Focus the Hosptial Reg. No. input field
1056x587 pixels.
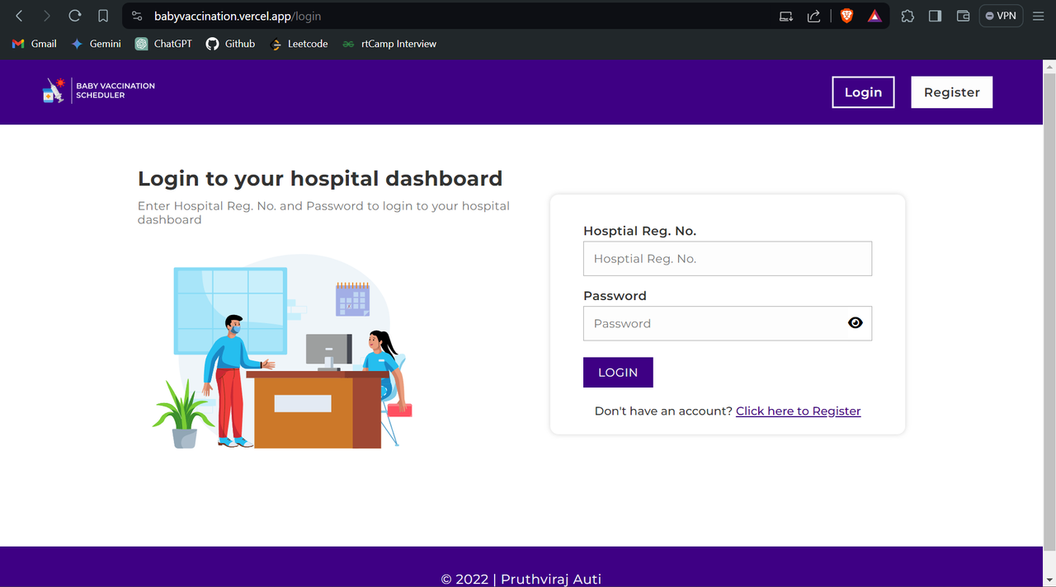[x=727, y=259]
